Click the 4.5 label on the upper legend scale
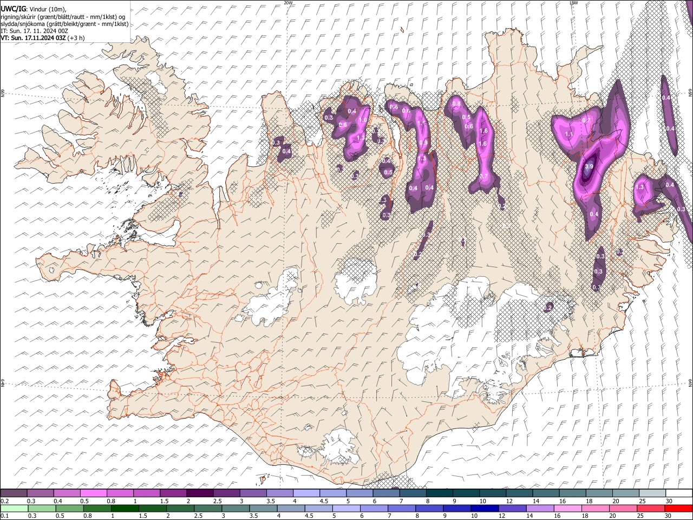This screenshot has height=520, width=693. click(324, 501)
